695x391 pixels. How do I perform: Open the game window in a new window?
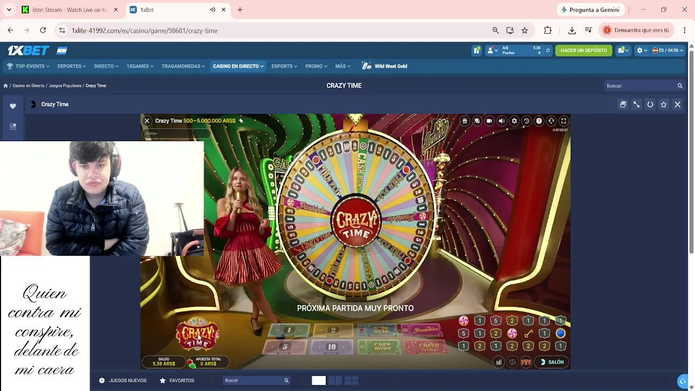(x=623, y=104)
